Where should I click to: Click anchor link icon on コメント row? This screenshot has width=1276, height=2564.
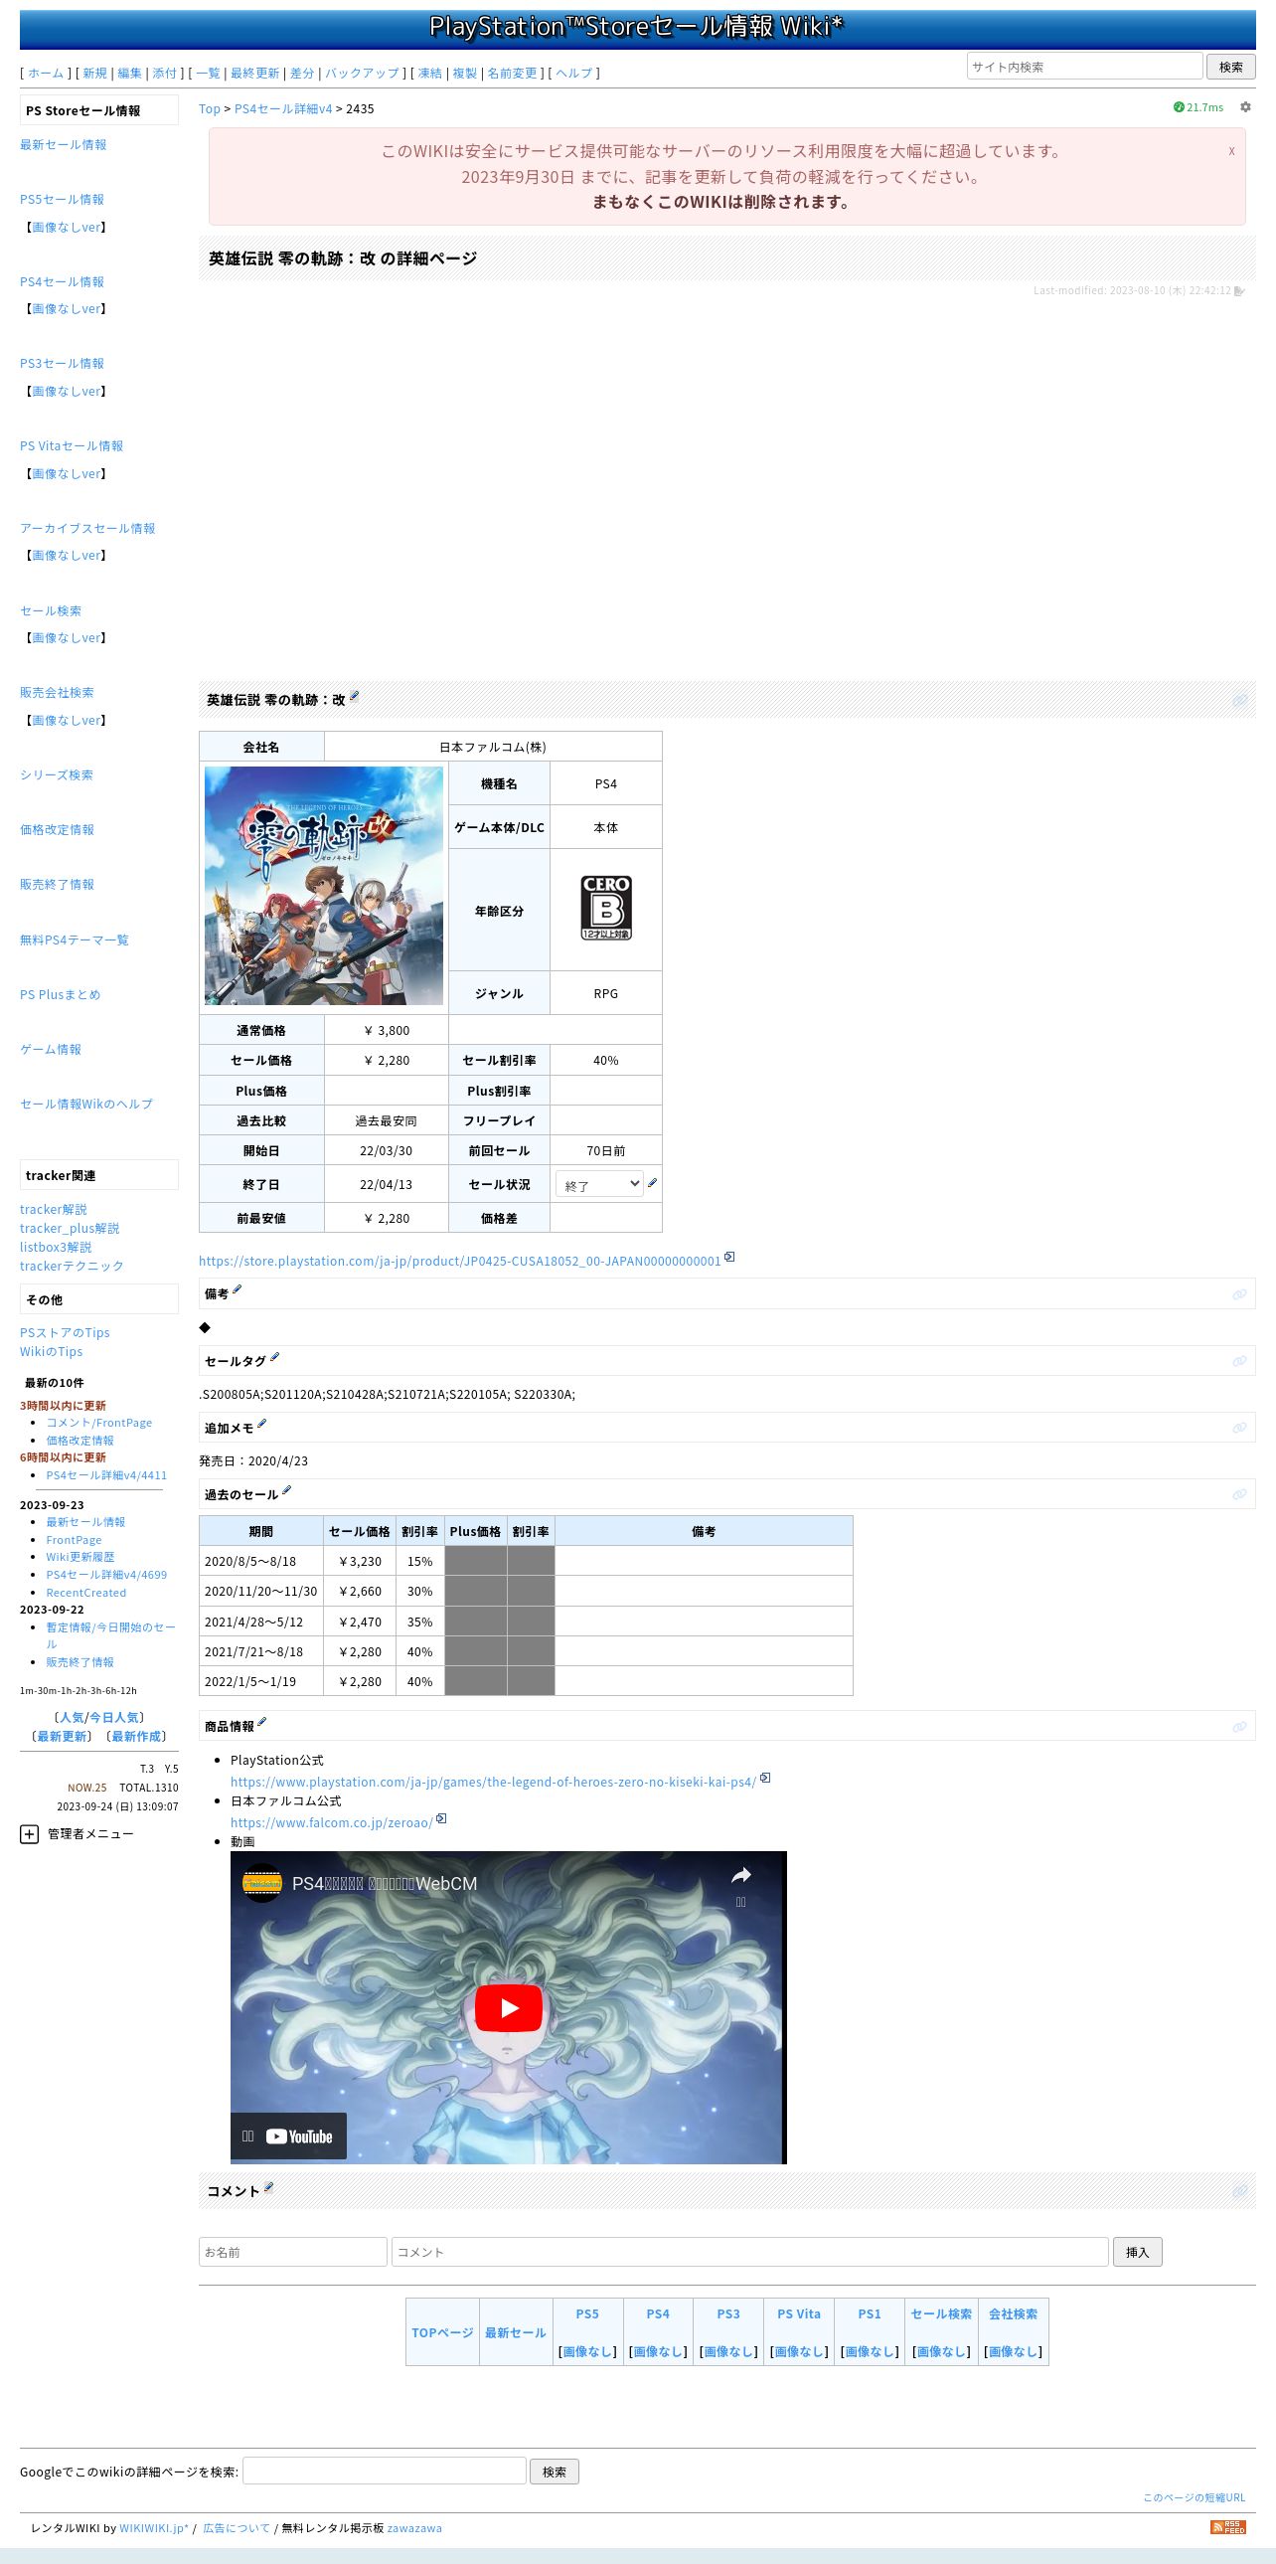pyautogui.click(x=1239, y=2191)
